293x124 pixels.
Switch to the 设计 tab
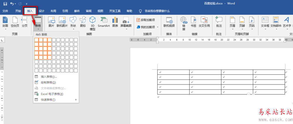tap(42, 11)
